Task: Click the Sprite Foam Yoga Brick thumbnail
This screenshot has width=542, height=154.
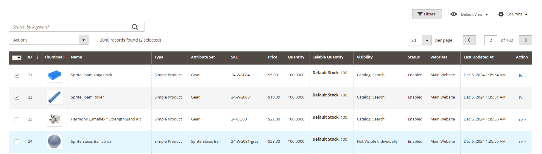Action: pyautogui.click(x=54, y=75)
